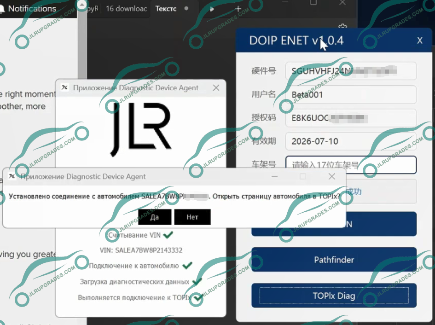Image resolution: width=435 pixels, height=325 pixels.
Task: Switch to the Текст tab
Action: [166, 9]
